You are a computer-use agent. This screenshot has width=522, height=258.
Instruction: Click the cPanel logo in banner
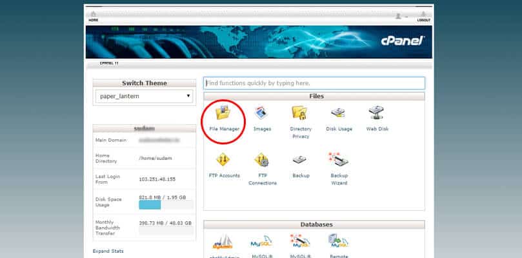tap(403, 41)
